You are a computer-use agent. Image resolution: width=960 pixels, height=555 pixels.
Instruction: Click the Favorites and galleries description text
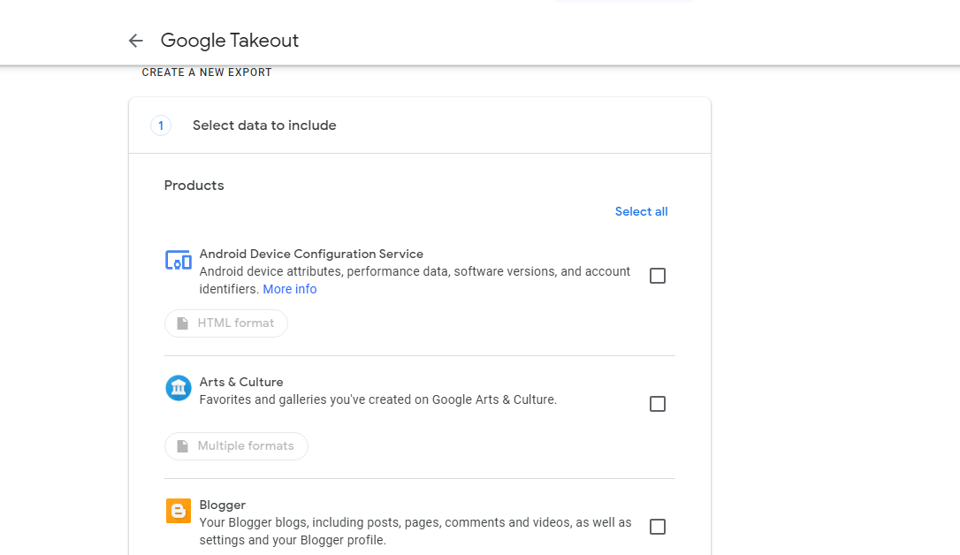point(378,399)
